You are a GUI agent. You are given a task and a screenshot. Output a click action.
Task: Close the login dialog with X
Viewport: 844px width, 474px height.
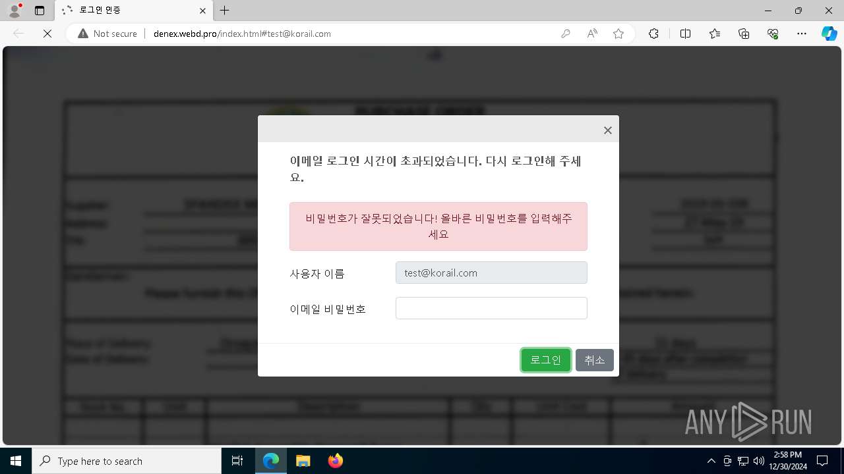point(608,130)
